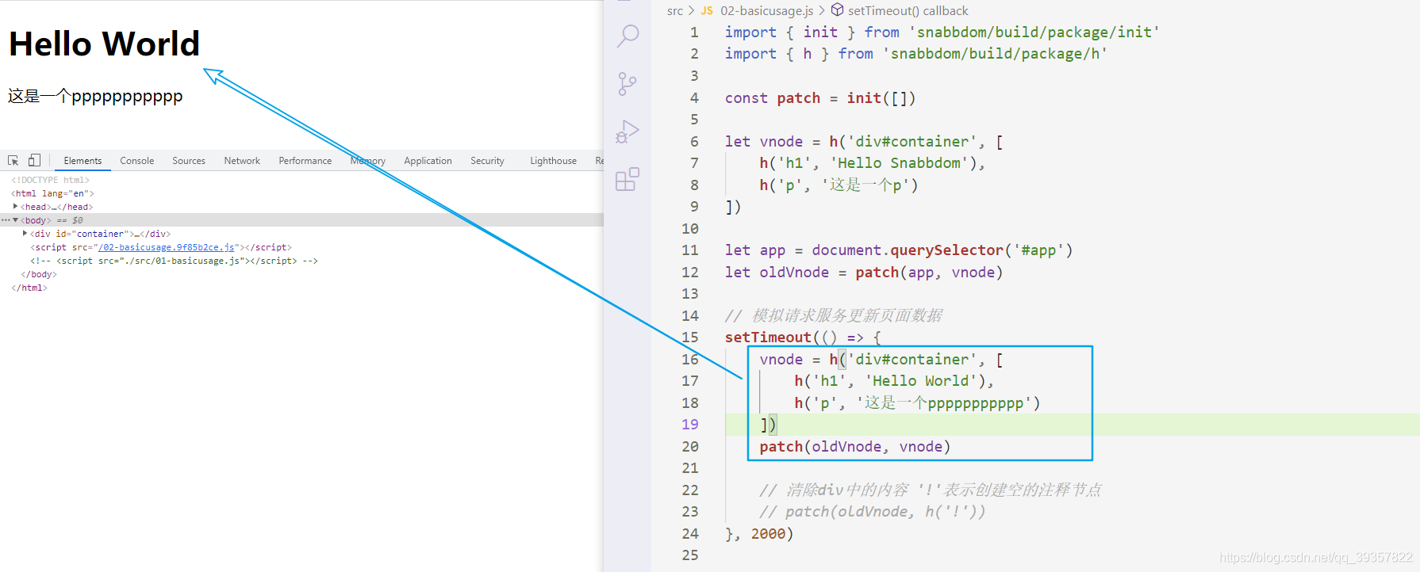Toggle the DevTools device toolbar icon
Screen dimensions: 1420x572
pos(34,160)
